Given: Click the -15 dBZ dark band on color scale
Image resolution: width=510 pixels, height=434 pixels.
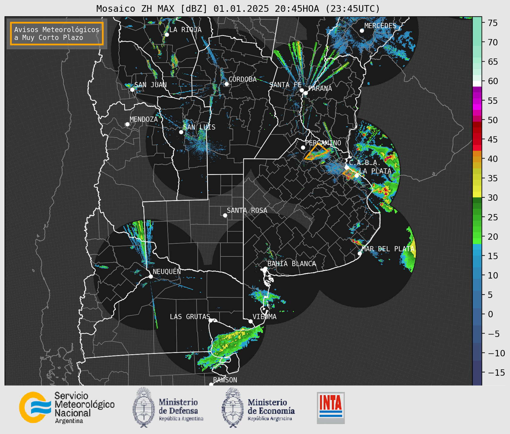Looking at the screenshot, I should pyautogui.click(x=477, y=373).
